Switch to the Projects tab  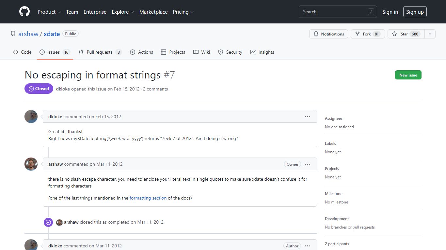173,52
